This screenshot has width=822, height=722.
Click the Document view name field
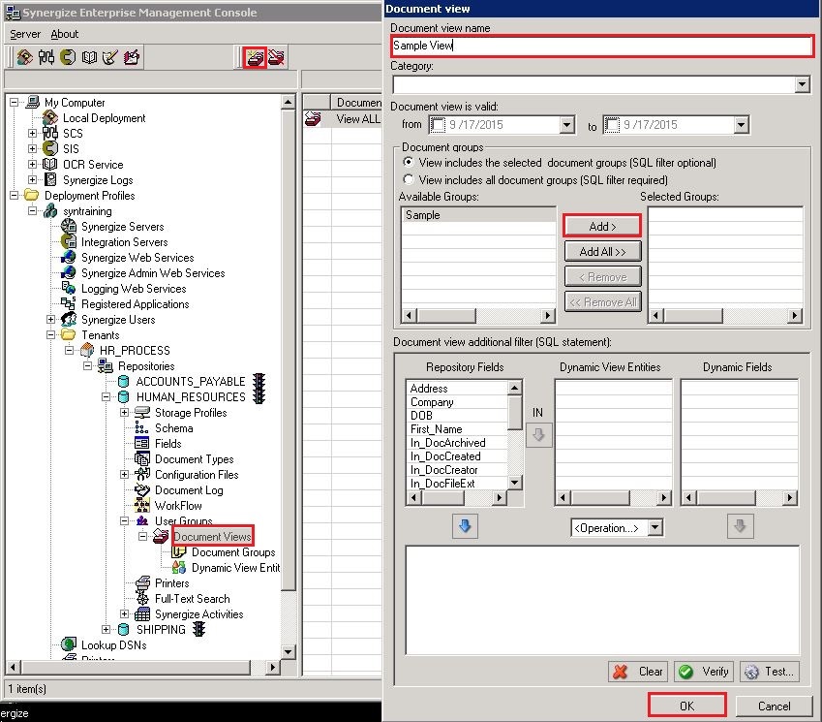pyautogui.click(x=602, y=46)
